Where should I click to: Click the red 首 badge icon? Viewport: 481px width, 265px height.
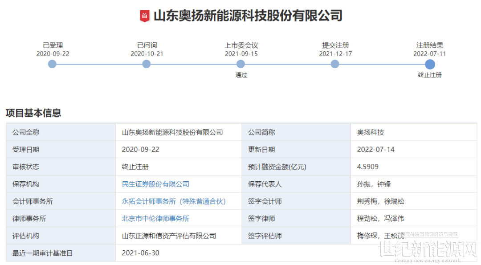[145, 16]
